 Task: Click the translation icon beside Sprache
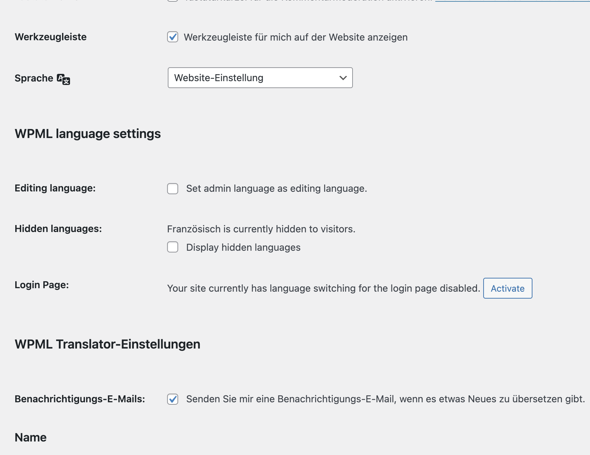(x=63, y=79)
